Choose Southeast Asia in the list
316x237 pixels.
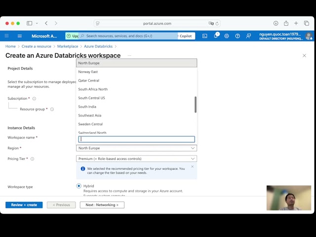(136, 115)
